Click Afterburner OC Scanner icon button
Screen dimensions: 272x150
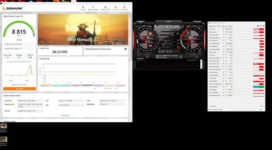pyautogui.click(x=169, y=27)
